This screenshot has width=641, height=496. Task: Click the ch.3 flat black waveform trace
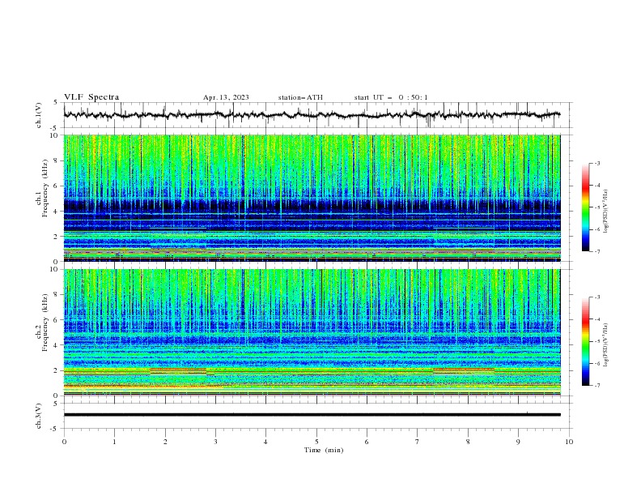pos(312,415)
